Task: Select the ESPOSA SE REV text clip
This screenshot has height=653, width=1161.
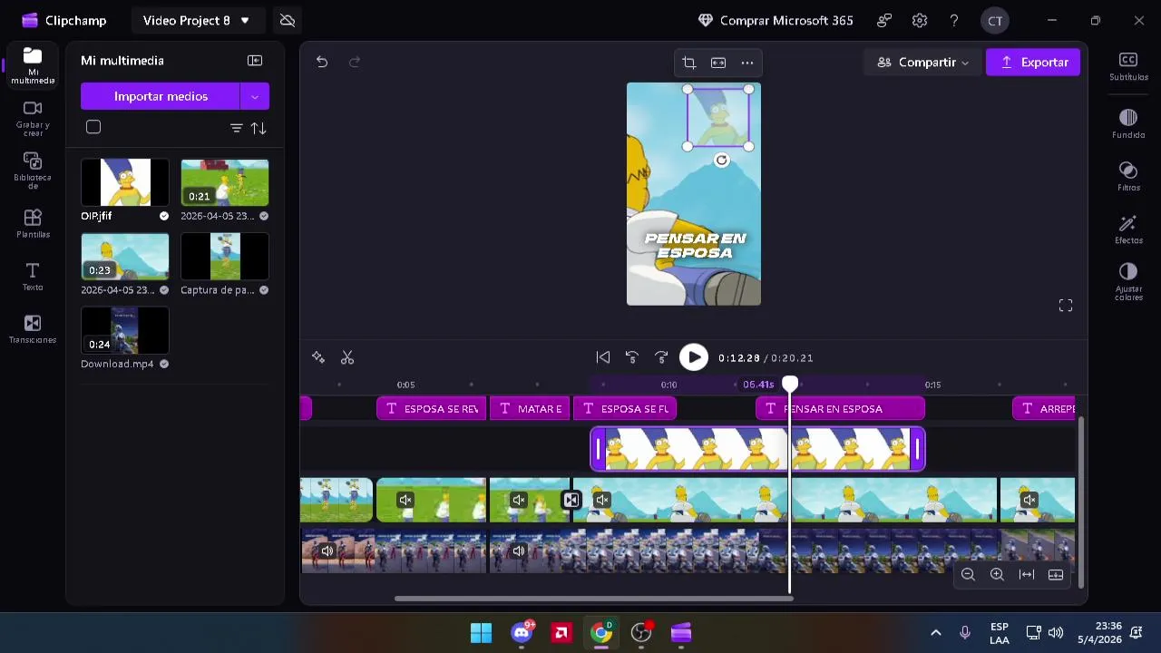Action: pos(432,408)
